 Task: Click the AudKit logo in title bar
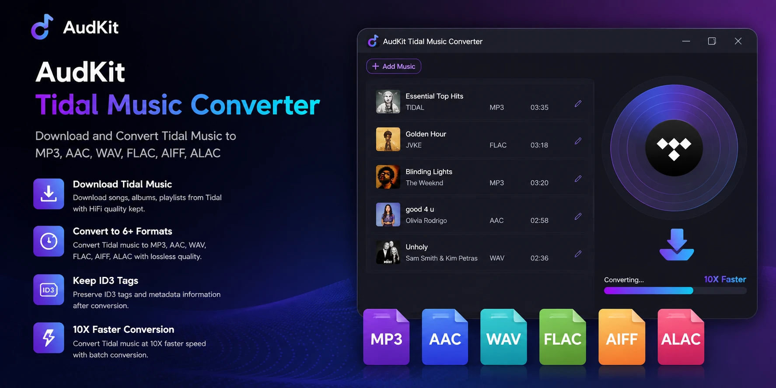(x=373, y=41)
